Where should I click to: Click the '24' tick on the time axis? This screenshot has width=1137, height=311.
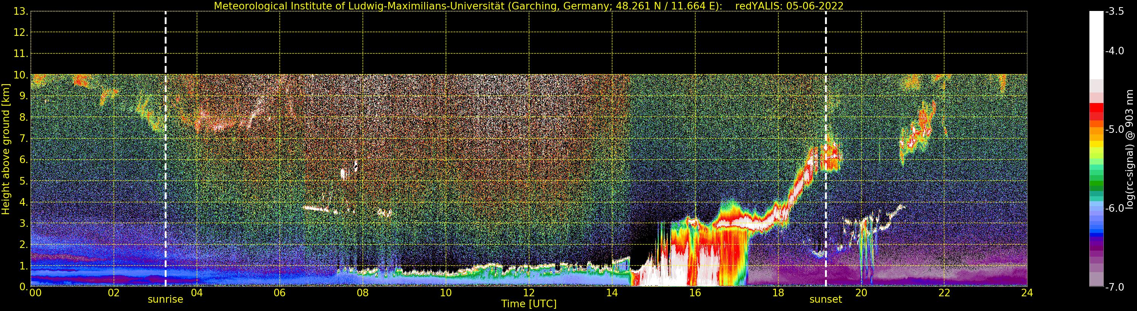1027,293
